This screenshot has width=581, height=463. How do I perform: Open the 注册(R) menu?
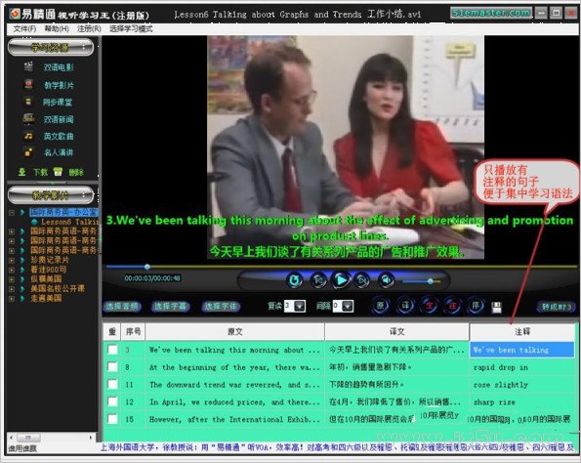pyautogui.click(x=89, y=28)
